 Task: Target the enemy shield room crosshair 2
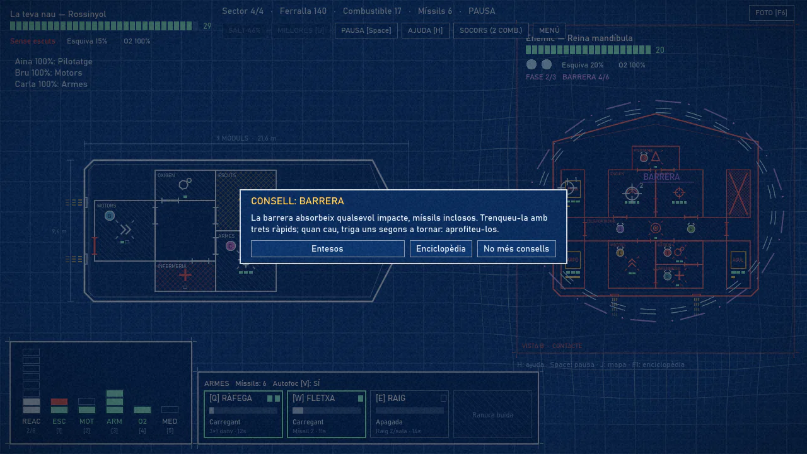[x=632, y=193]
